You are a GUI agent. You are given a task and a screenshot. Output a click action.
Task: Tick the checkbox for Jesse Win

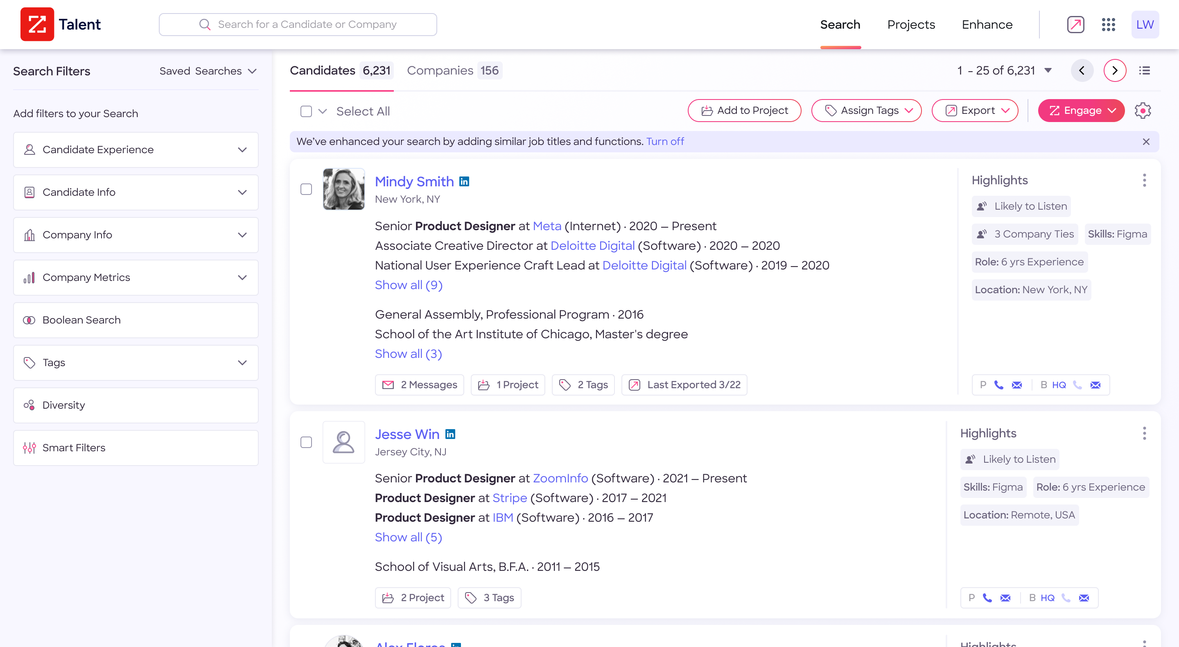point(306,442)
